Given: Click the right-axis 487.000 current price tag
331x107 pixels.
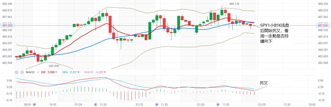Looking at the screenshot, I should [323, 26].
